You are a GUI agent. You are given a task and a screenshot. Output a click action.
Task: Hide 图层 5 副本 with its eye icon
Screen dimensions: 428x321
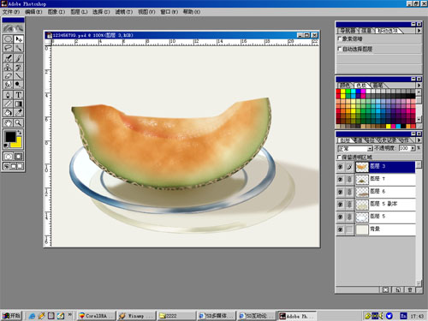(x=340, y=205)
